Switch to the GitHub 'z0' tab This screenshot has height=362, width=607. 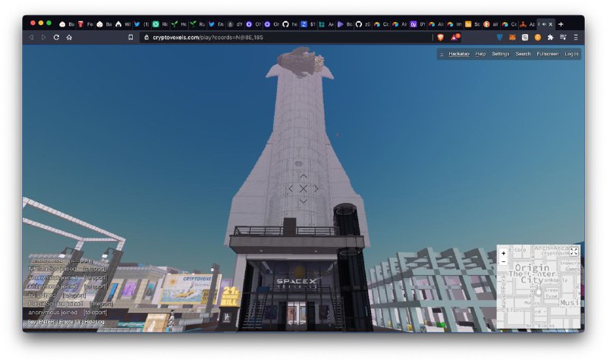pyautogui.click(x=363, y=24)
